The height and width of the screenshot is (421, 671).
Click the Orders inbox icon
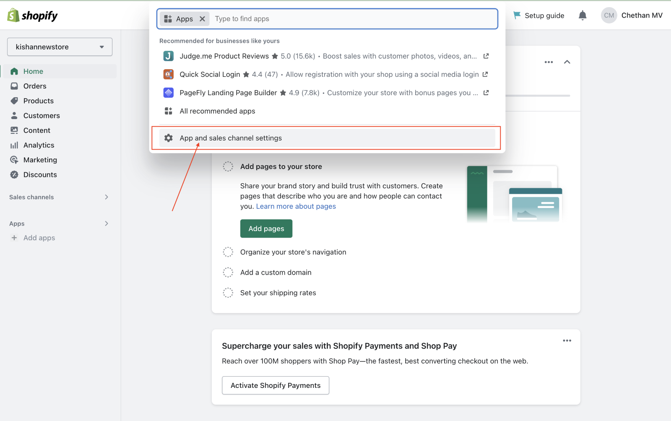(14, 86)
